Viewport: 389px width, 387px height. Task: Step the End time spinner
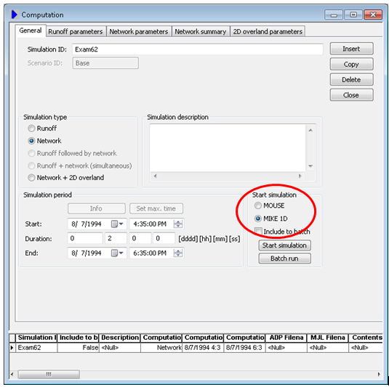pyautogui.click(x=178, y=253)
